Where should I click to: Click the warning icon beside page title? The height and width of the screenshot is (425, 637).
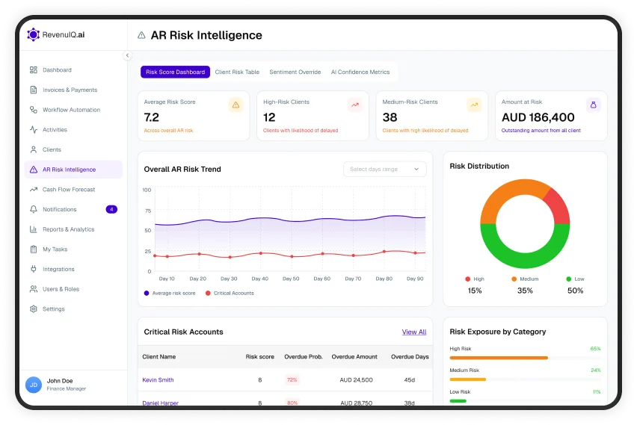click(141, 35)
